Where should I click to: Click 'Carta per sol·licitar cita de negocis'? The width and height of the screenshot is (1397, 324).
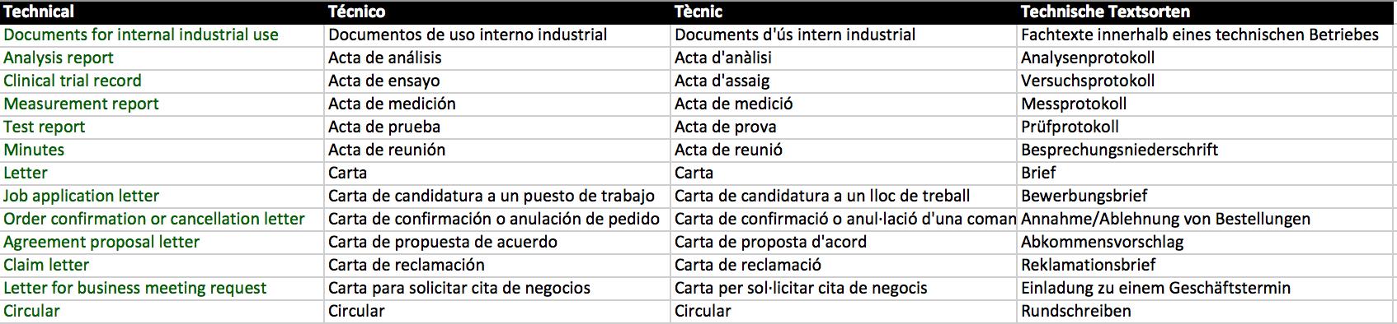tap(844, 288)
